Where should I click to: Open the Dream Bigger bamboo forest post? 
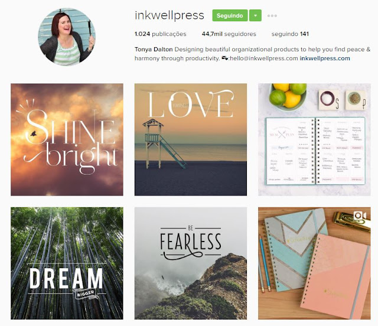pos(67,263)
